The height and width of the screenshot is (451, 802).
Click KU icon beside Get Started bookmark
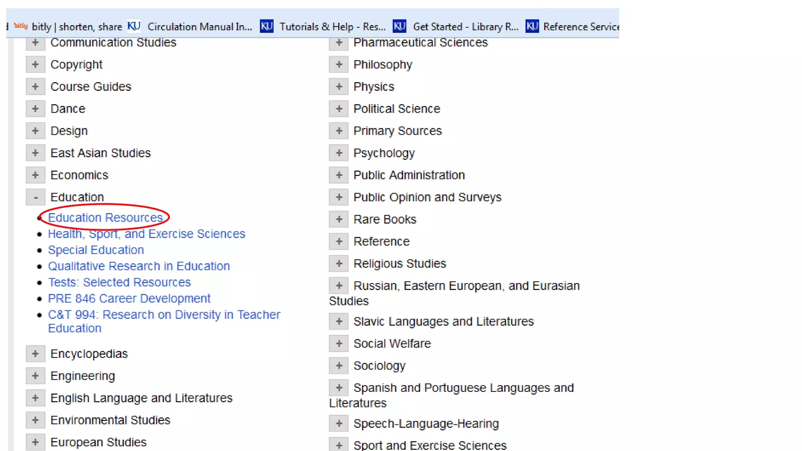[x=399, y=26]
